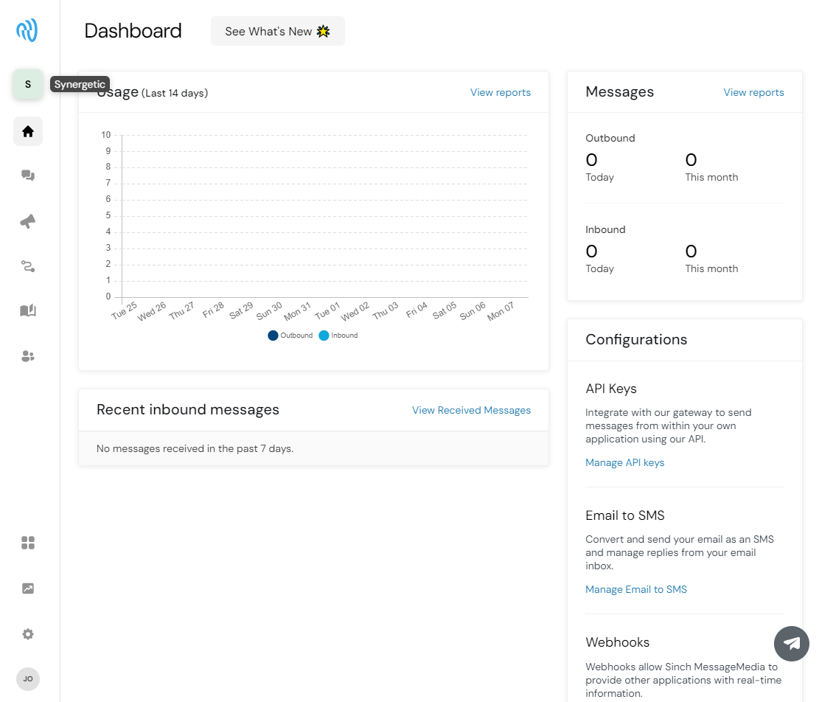819x702 pixels.
Task: Click View Received Messages link
Action: [x=471, y=410]
